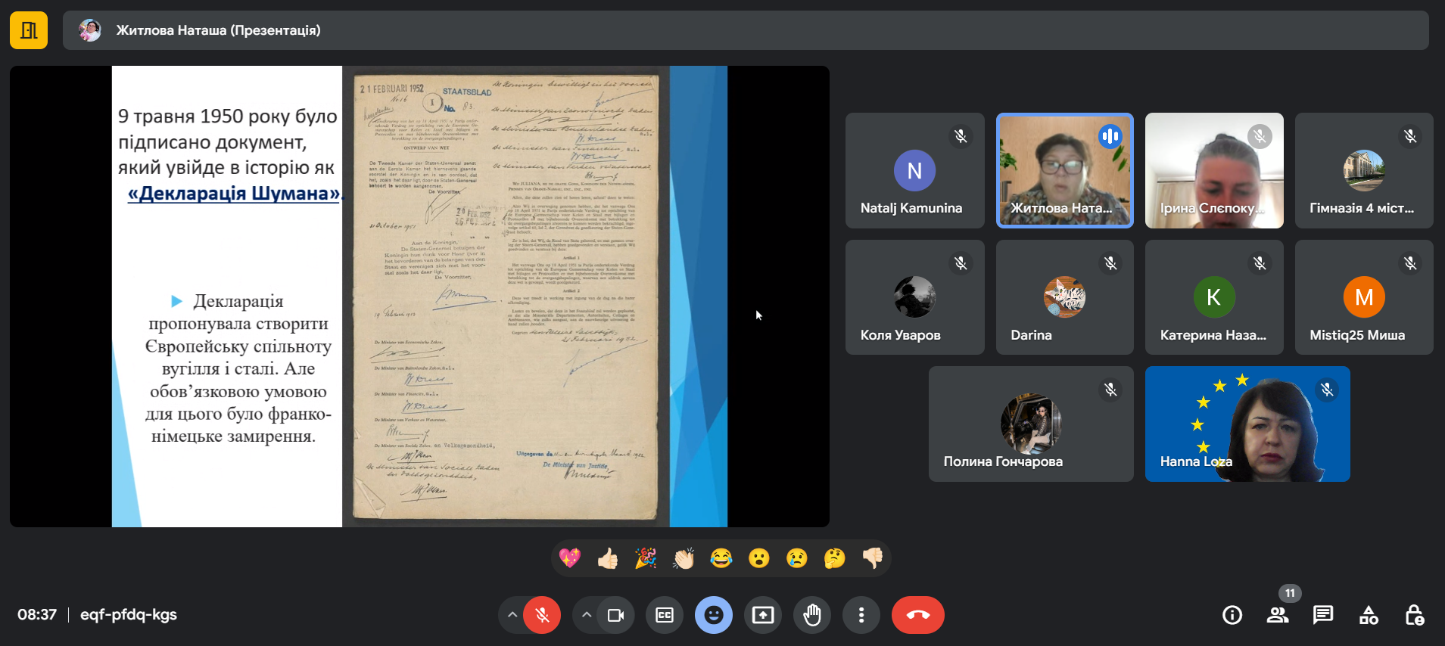Unmute the microphone button
Image resolution: width=1445 pixels, height=646 pixels.
pos(542,615)
